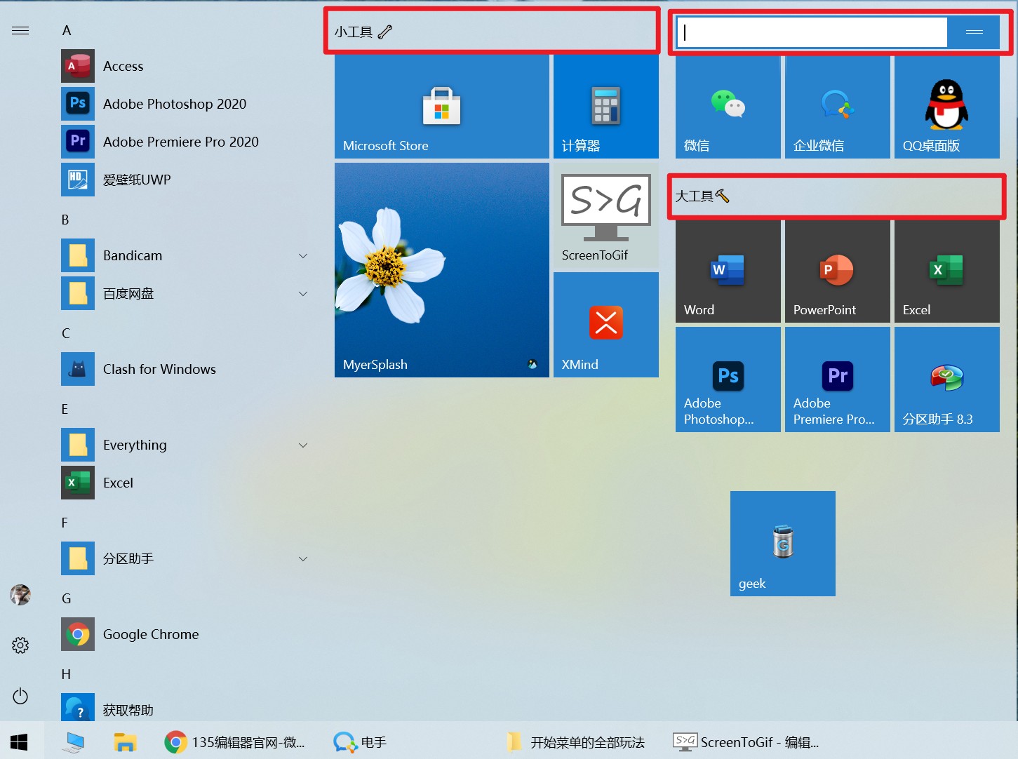The width and height of the screenshot is (1018, 759).
Task: Open the Word tile
Action: (728, 270)
